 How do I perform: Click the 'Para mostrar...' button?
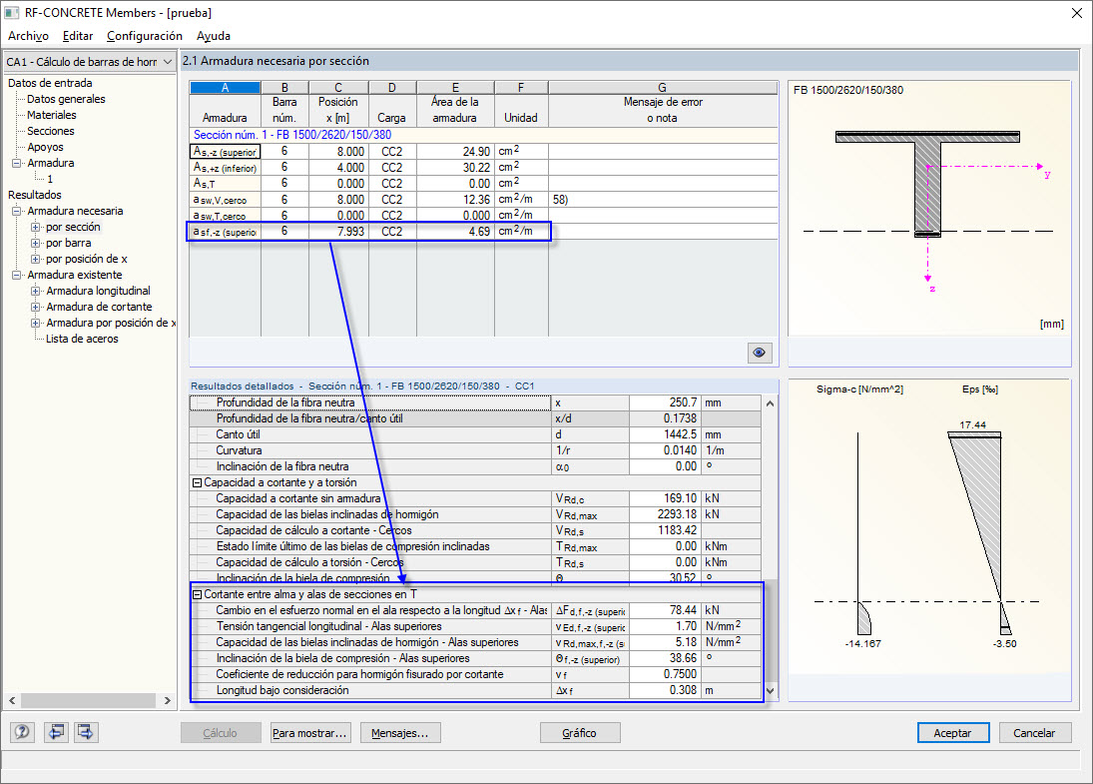pos(309,733)
